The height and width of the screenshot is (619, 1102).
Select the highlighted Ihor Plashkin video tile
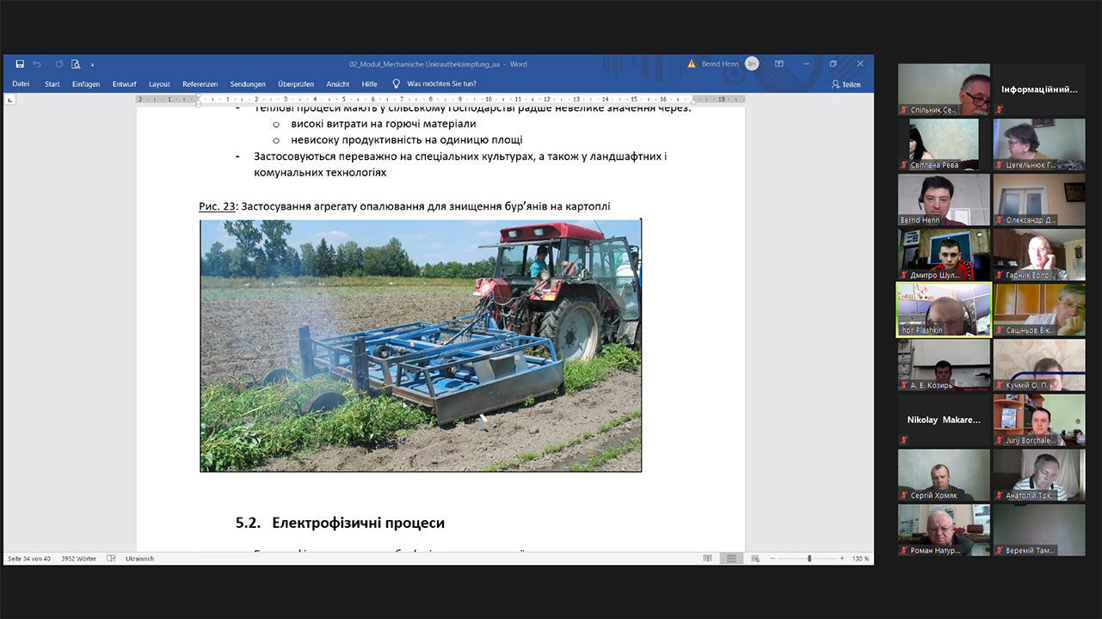pyautogui.click(x=944, y=309)
